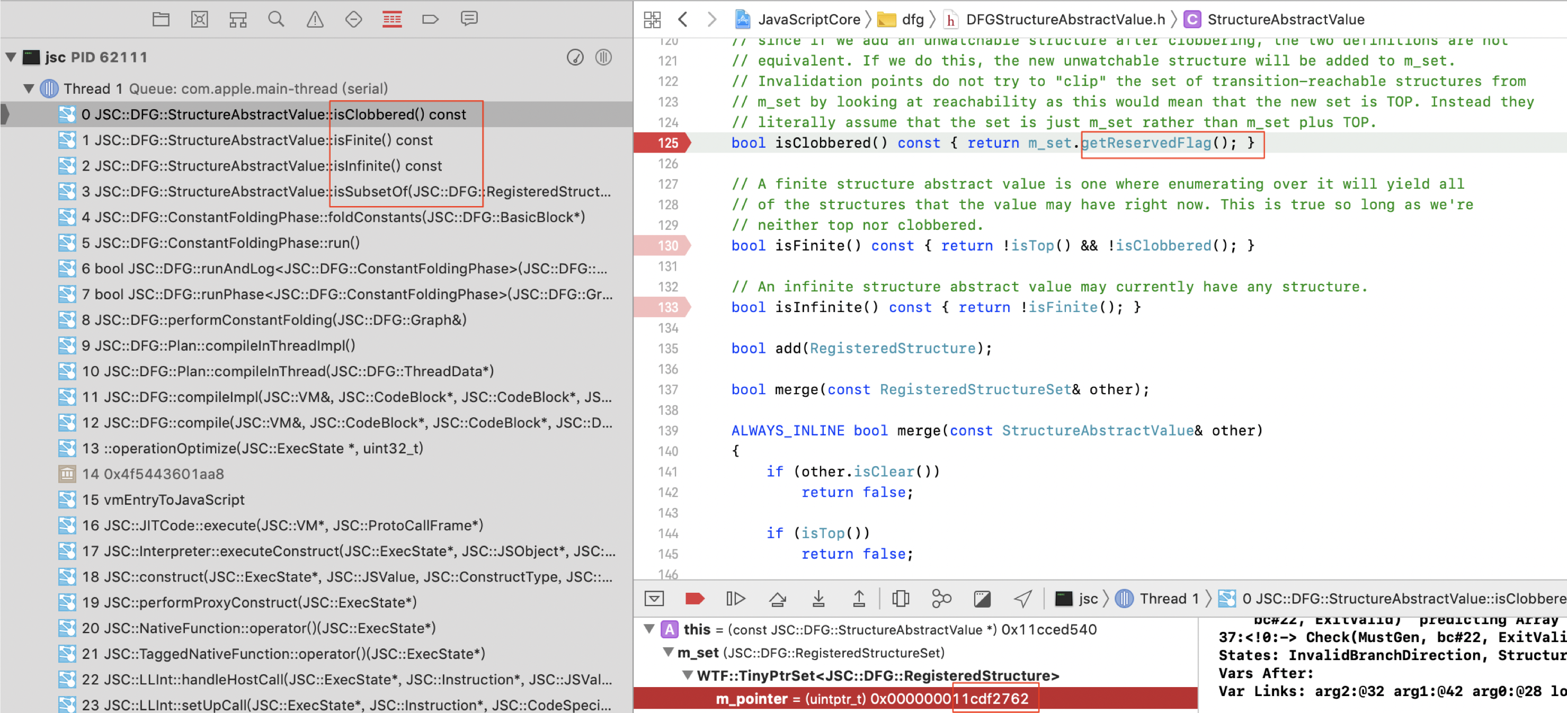Screen dimensions: 1567x713
Task: Click the Step over debugger icon
Action: click(777, 599)
